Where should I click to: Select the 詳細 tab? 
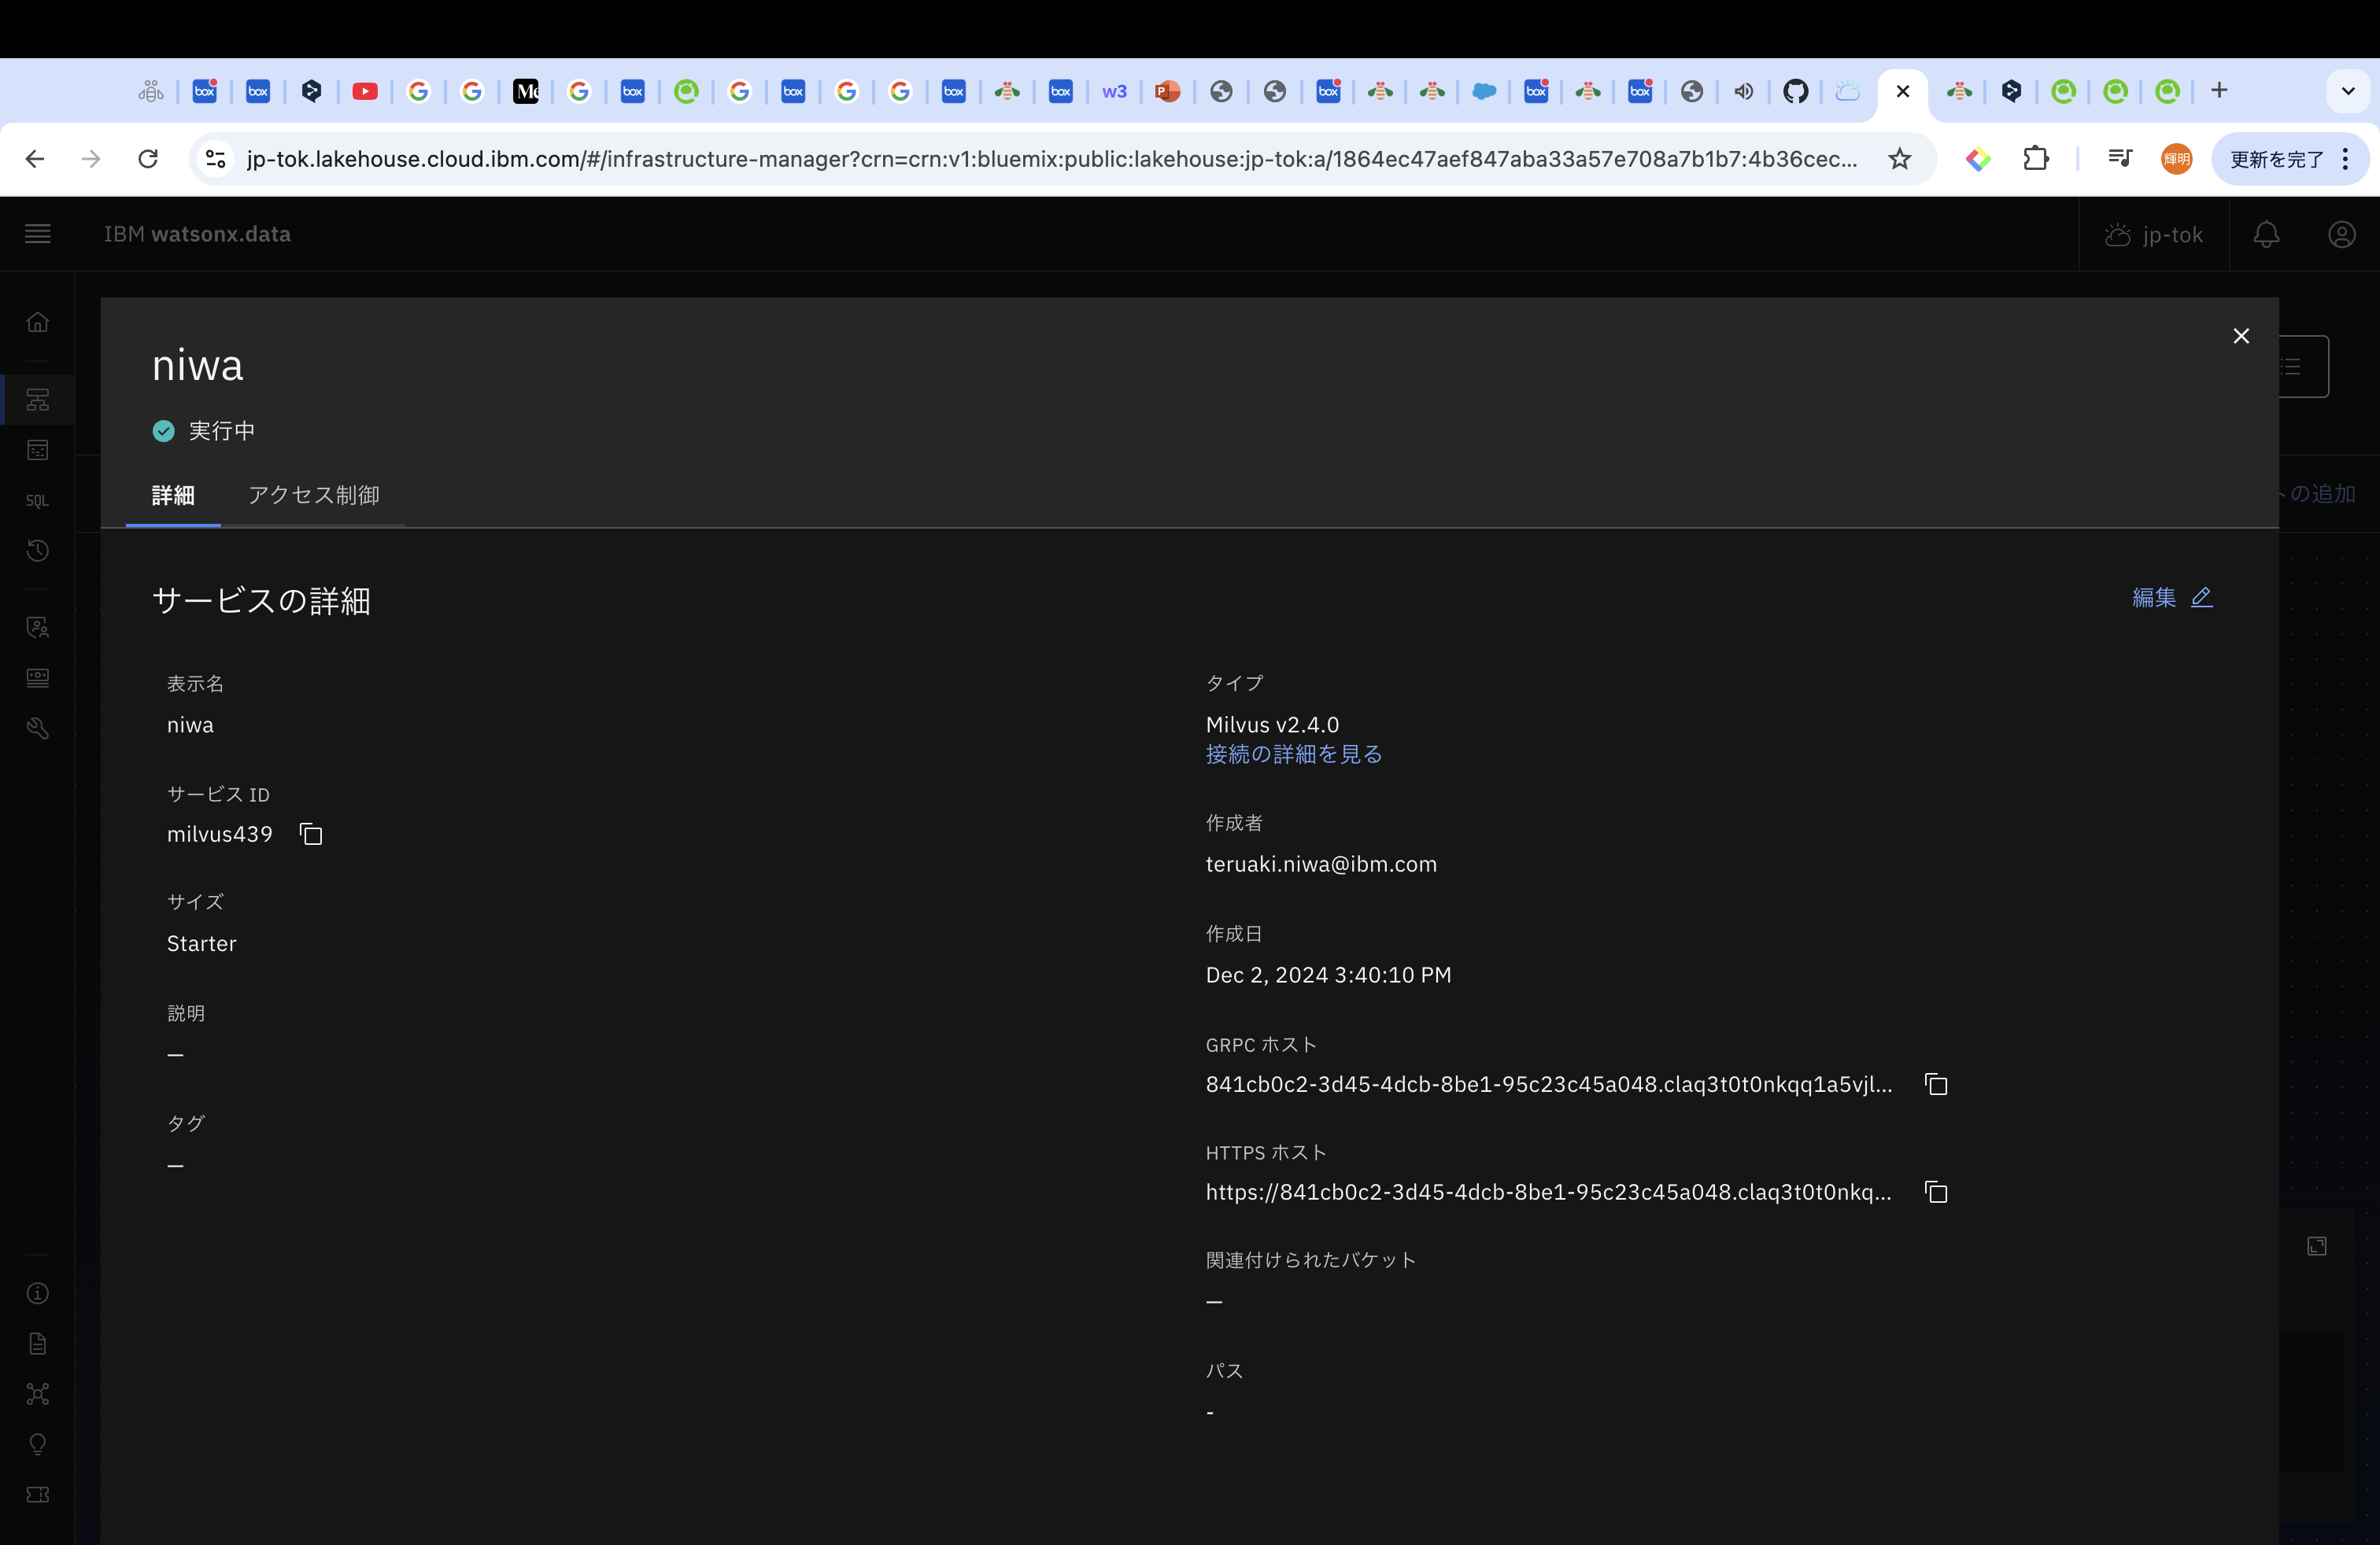(x=173, y=496)
